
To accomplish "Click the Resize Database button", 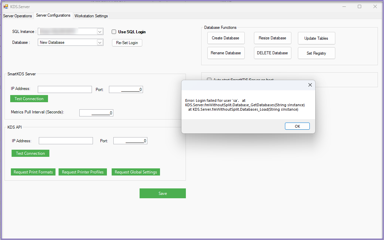I will pyautogui.click(x=273, y=38).
